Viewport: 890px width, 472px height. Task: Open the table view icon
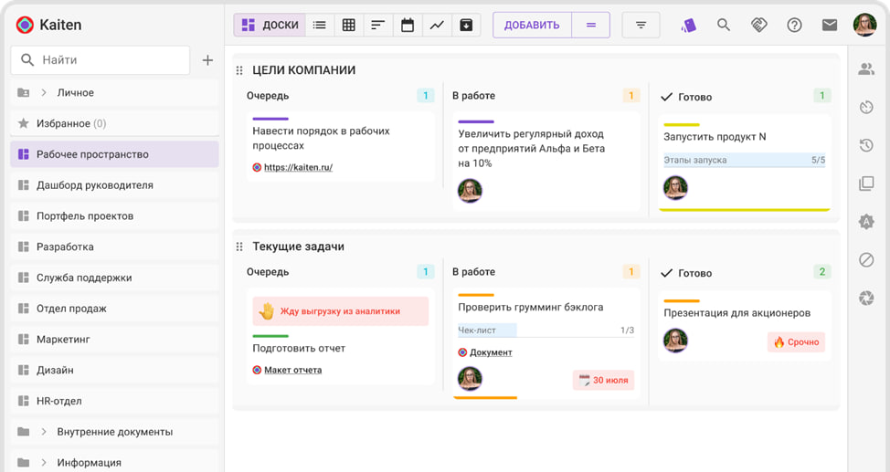[x=349, y=26]
